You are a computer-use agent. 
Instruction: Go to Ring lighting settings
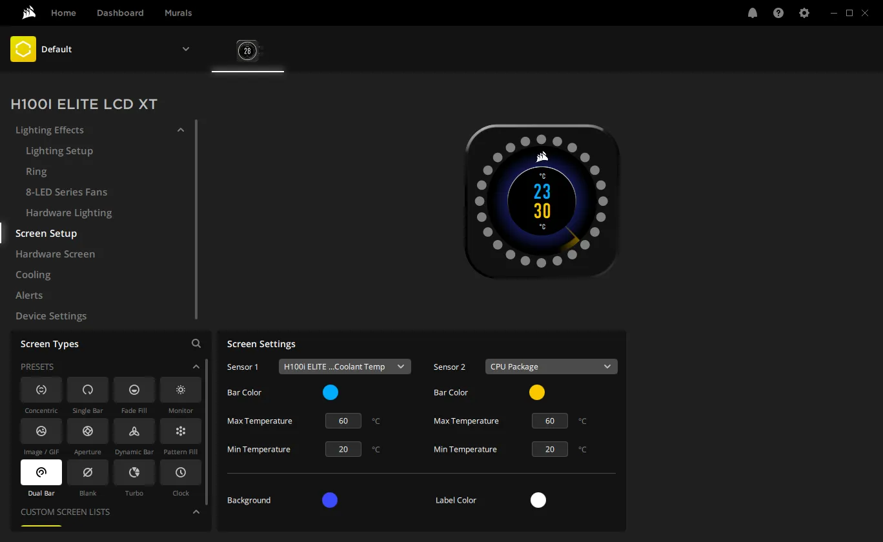point(36,171)
